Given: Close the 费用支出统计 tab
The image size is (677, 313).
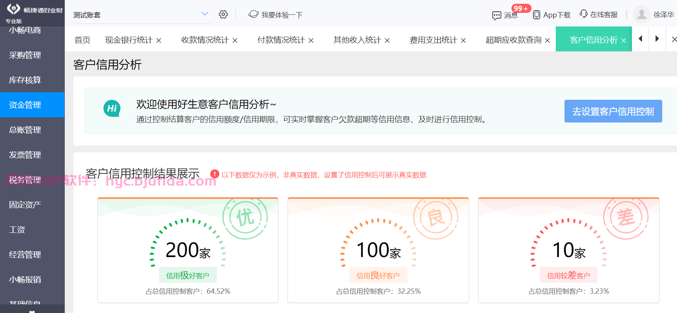Looking at the screenshot, I should click(463, 40).
